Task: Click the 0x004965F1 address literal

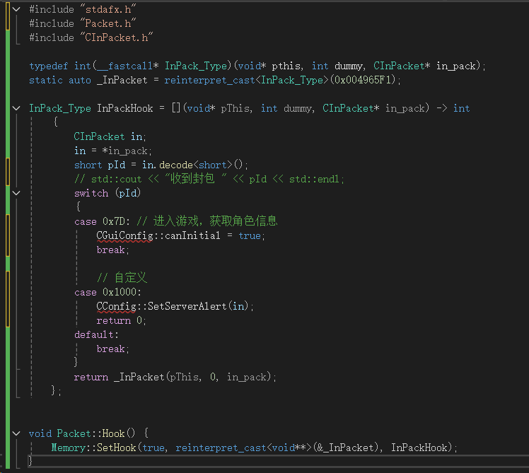Action: (x=364, y=80)
